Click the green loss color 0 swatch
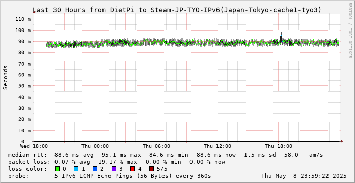 (57, 169)
